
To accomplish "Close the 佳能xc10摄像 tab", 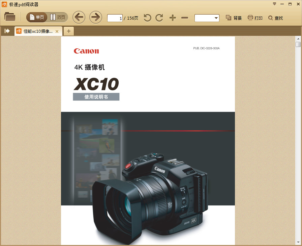I will pyautogui.click(x=57, y=31).
